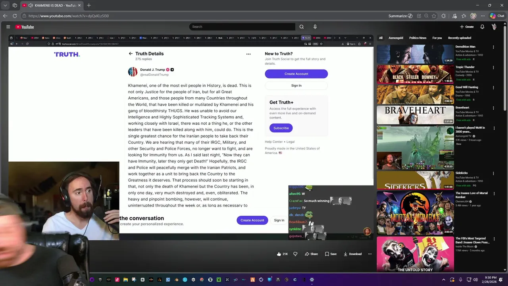Show hidden system tray icons
508x286 pixels.
pyautogui.click(x=444, y=280)
